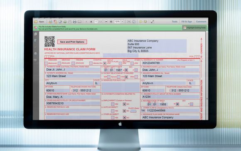The width and height of the screenshot is (241, 151).
Task: Click the policy group field A1234
Action: point(170,97)
